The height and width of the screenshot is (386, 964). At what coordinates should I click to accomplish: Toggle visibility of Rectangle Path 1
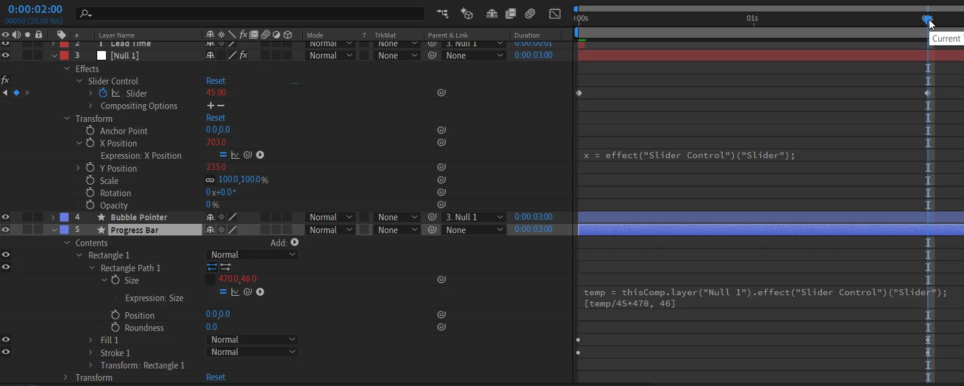[6, 267]
